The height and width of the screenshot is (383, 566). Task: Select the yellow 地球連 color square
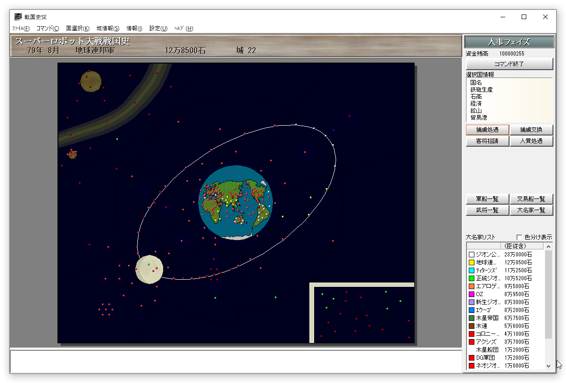click(x=471, y=262)
